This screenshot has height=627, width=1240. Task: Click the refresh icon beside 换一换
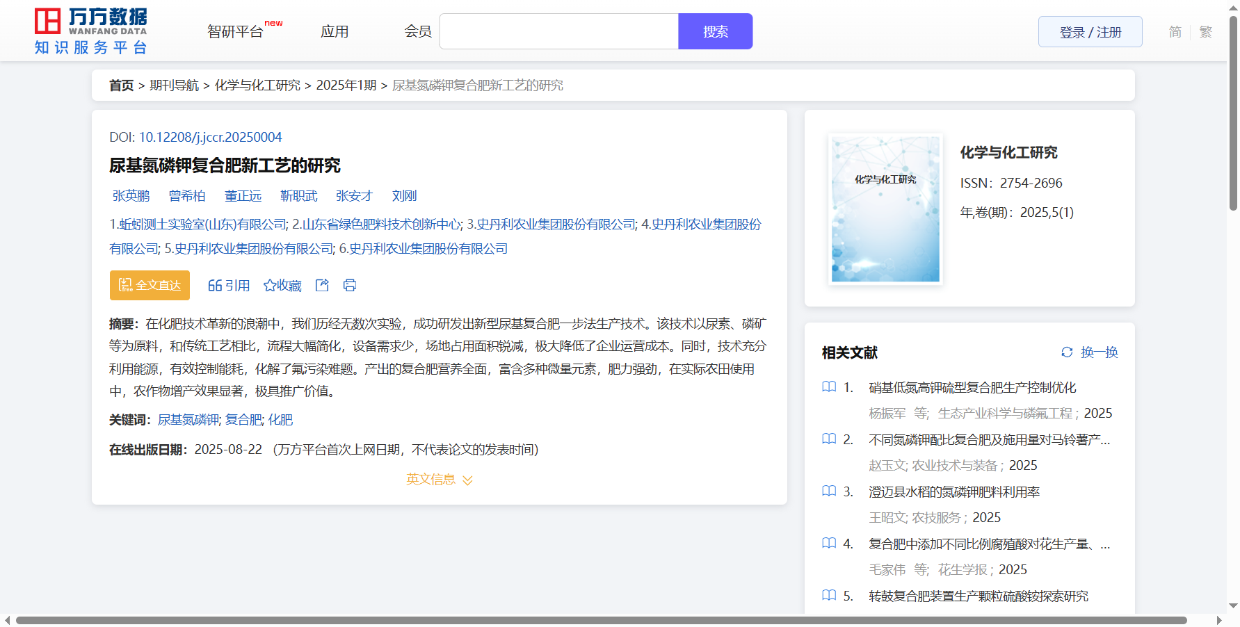1067,352
